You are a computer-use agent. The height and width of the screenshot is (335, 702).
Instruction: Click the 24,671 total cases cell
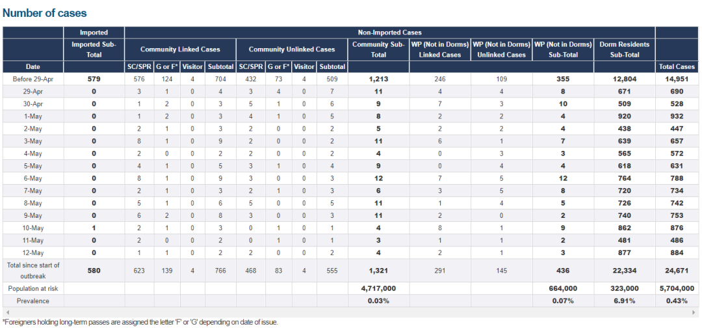[677, 270]
